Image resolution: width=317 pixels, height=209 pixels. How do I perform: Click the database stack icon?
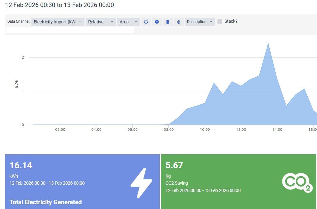167,22
